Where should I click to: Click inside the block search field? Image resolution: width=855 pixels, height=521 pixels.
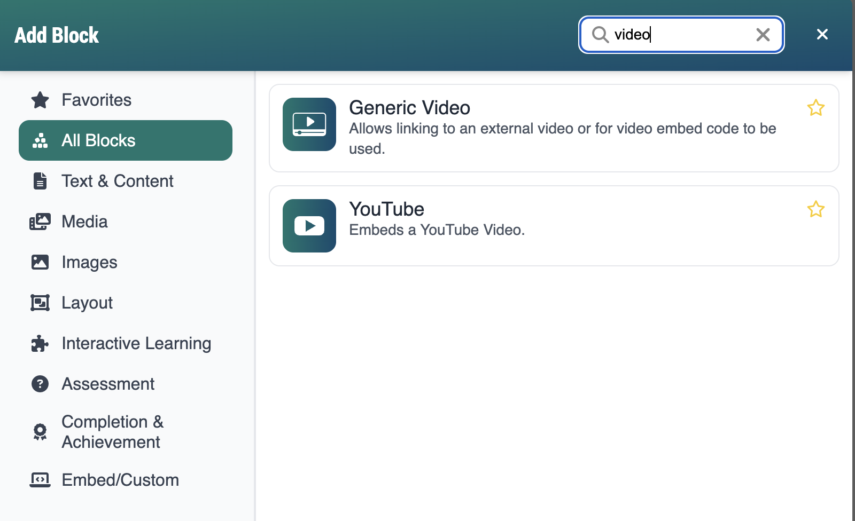(x=681, y=35)
